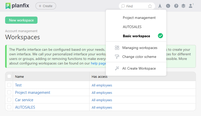This screenshot has width=201, height=116.
Task: Tick the checkbox for Test workspace
Action: click(9, 85)
